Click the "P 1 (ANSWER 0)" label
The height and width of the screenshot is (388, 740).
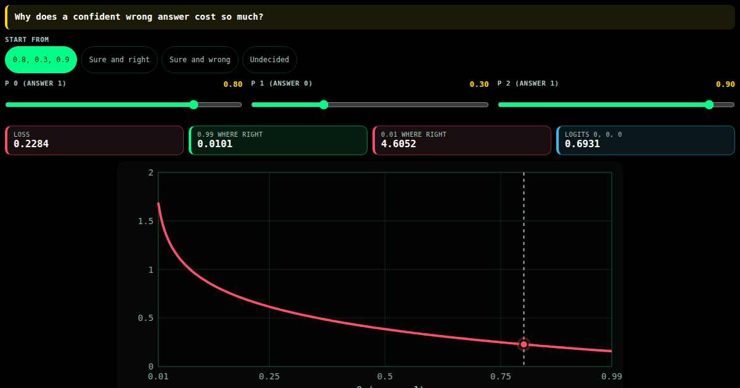282,83
